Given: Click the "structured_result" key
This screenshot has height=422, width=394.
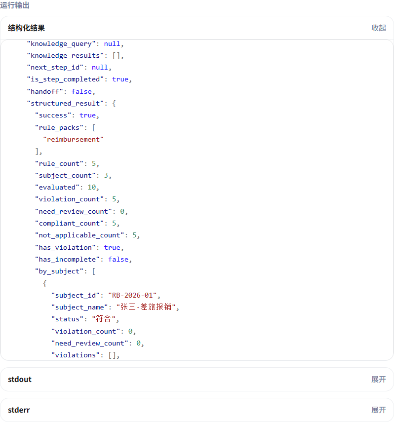Looking at the screenshot, I should pyautogui.click(x=65, y=103).
